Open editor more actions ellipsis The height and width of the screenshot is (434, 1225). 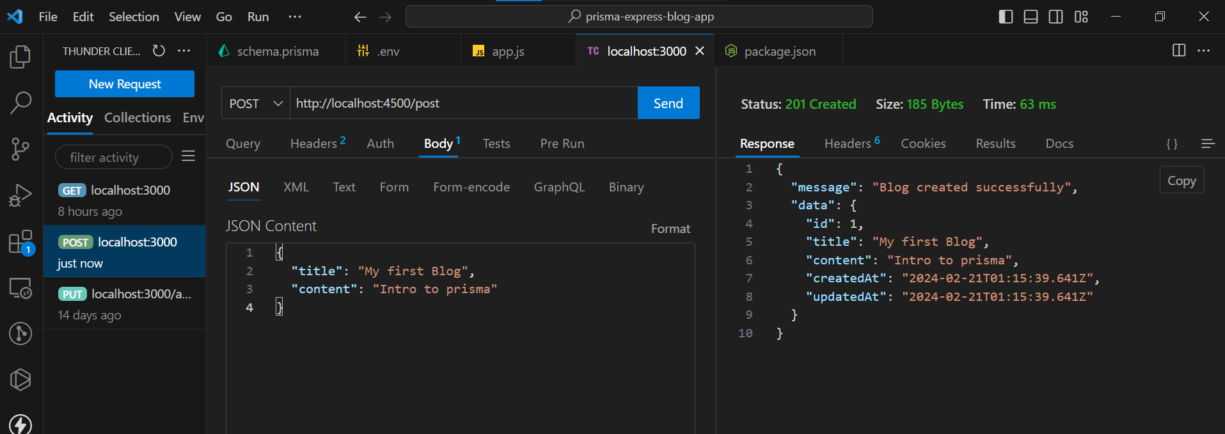pyautogui.click(x=1203, y=51)
